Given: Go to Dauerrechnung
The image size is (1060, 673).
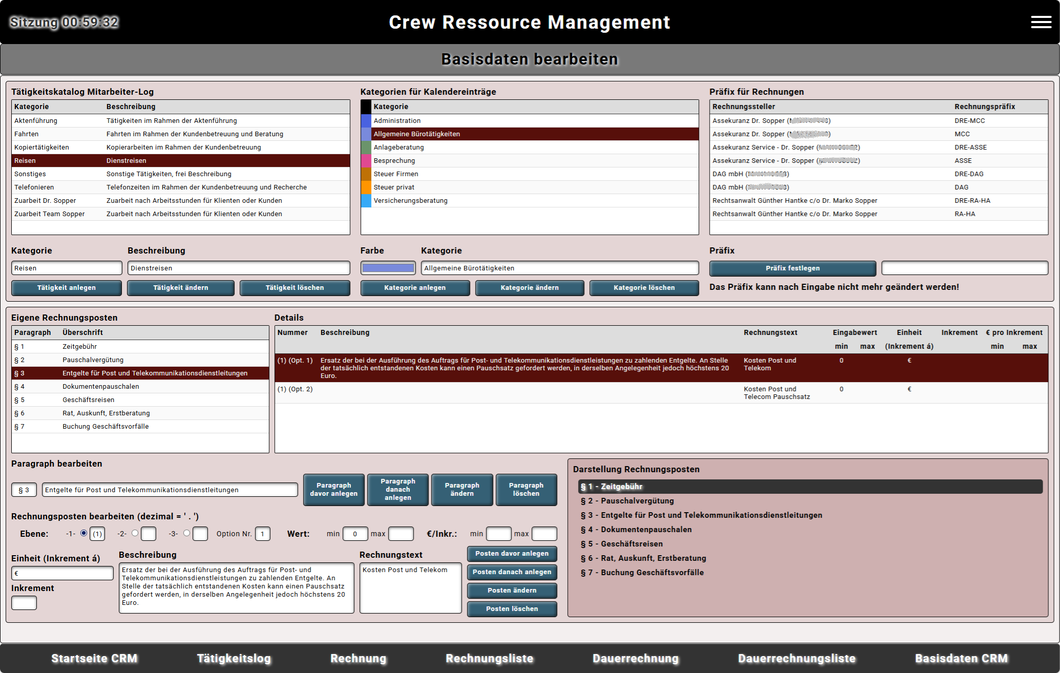Looking at the screenshot, I should 635,658.
